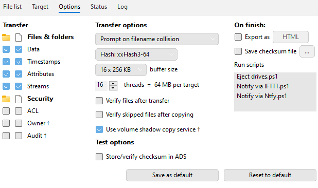Click the up-arrow icon next to Audit
The image size is (318, 188).
(x=45, y=136)
